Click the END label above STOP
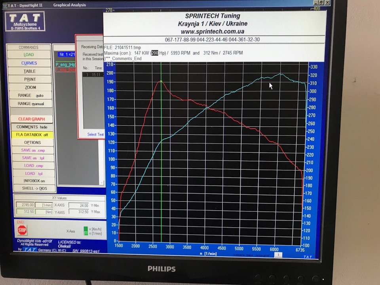Viewport: 380px width, 285px height. point(20,222)
